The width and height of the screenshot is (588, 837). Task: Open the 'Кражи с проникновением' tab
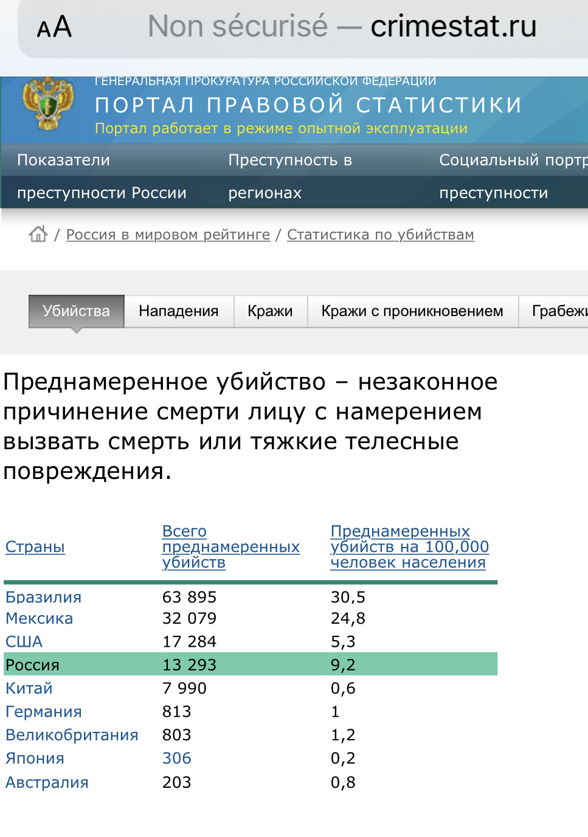coord(412,311)
